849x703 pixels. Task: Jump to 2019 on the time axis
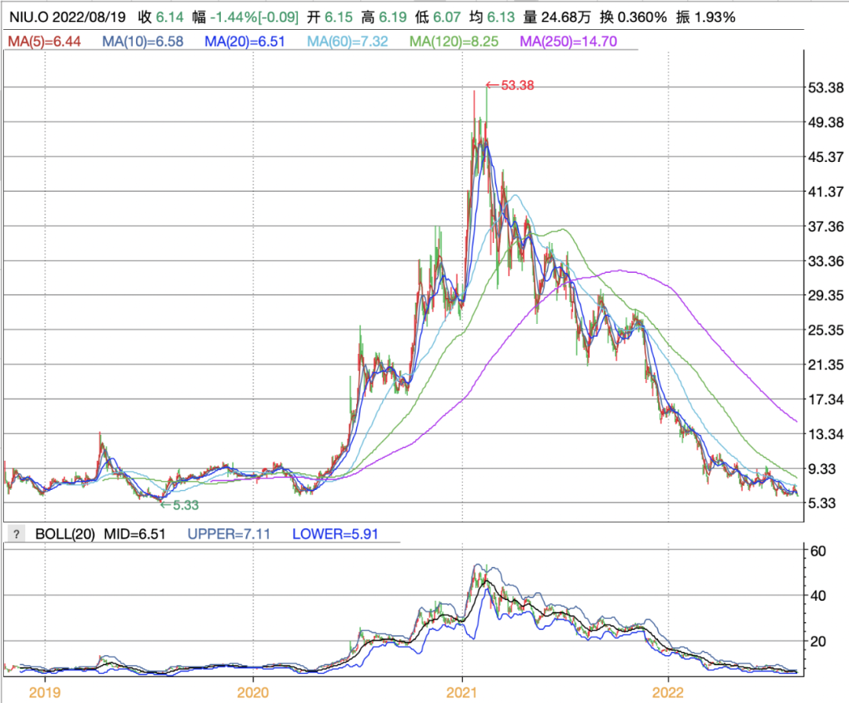pos(46,692)
